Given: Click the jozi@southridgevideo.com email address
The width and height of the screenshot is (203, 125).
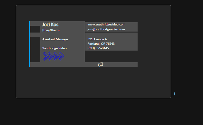Looking at the screenshot, I should pyautogui.click(x=106, y=29).
